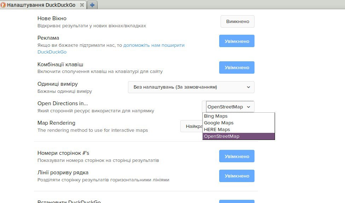Toggle the Лінії розриву рядка setting
Screen dimensions: 345x203
point(237,176)
